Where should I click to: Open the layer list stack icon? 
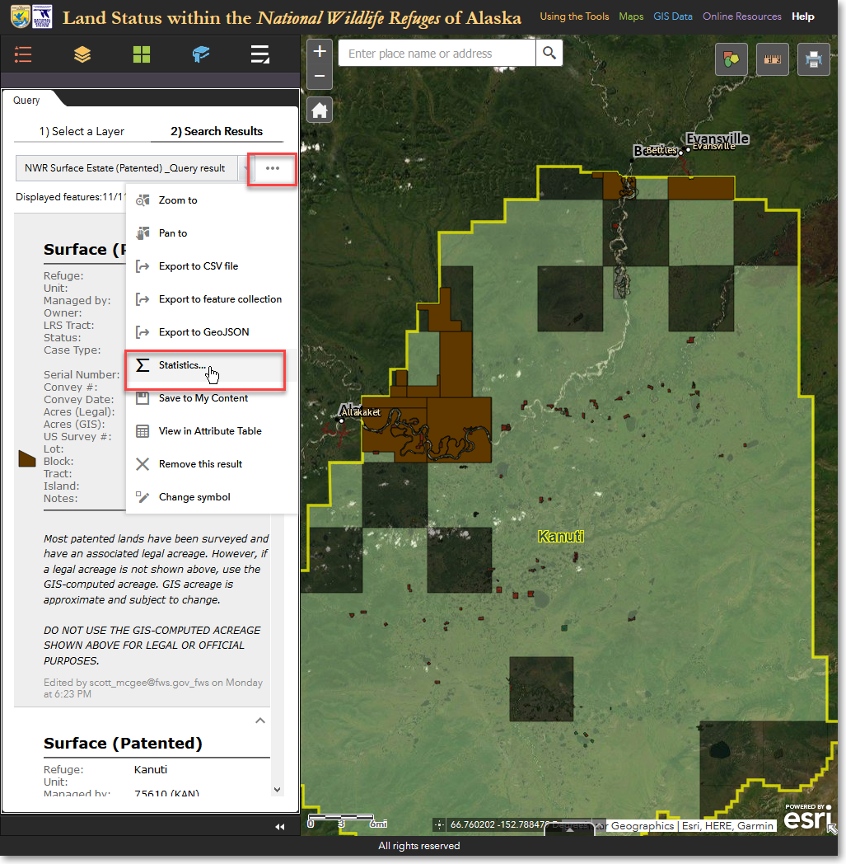(x=82, y=55)
